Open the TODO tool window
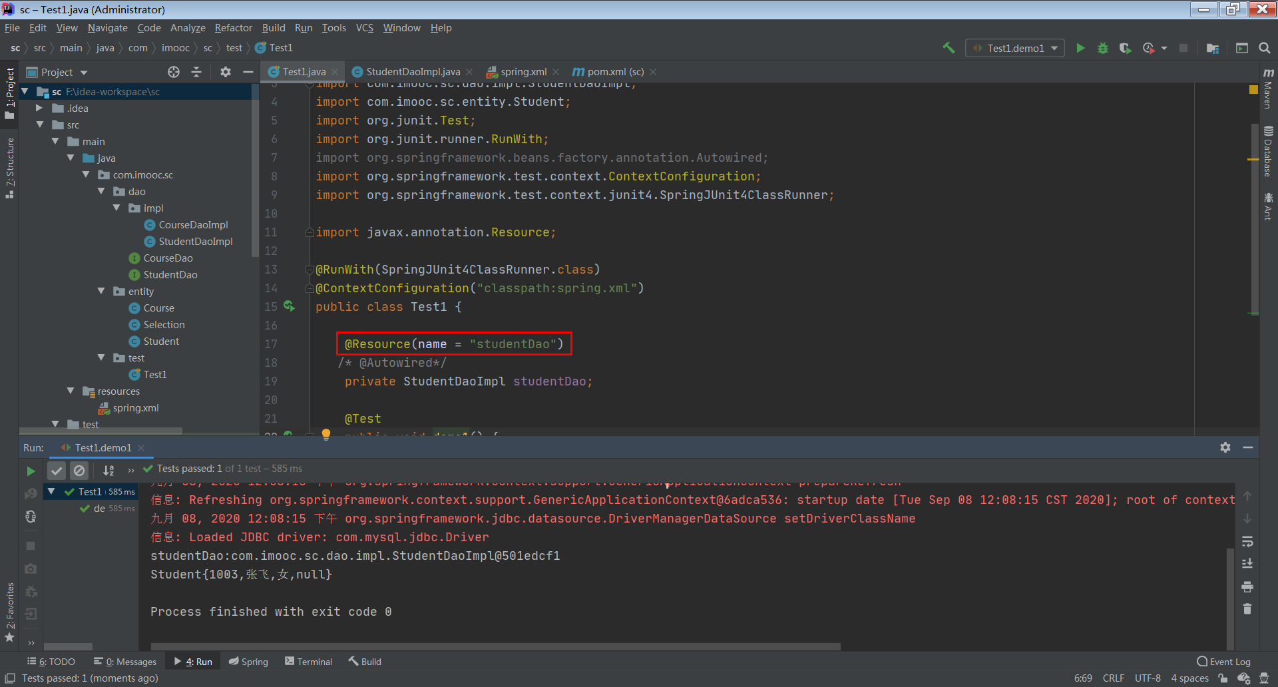The width and height of the screenshot is (1278, 687). coord(51,662)
